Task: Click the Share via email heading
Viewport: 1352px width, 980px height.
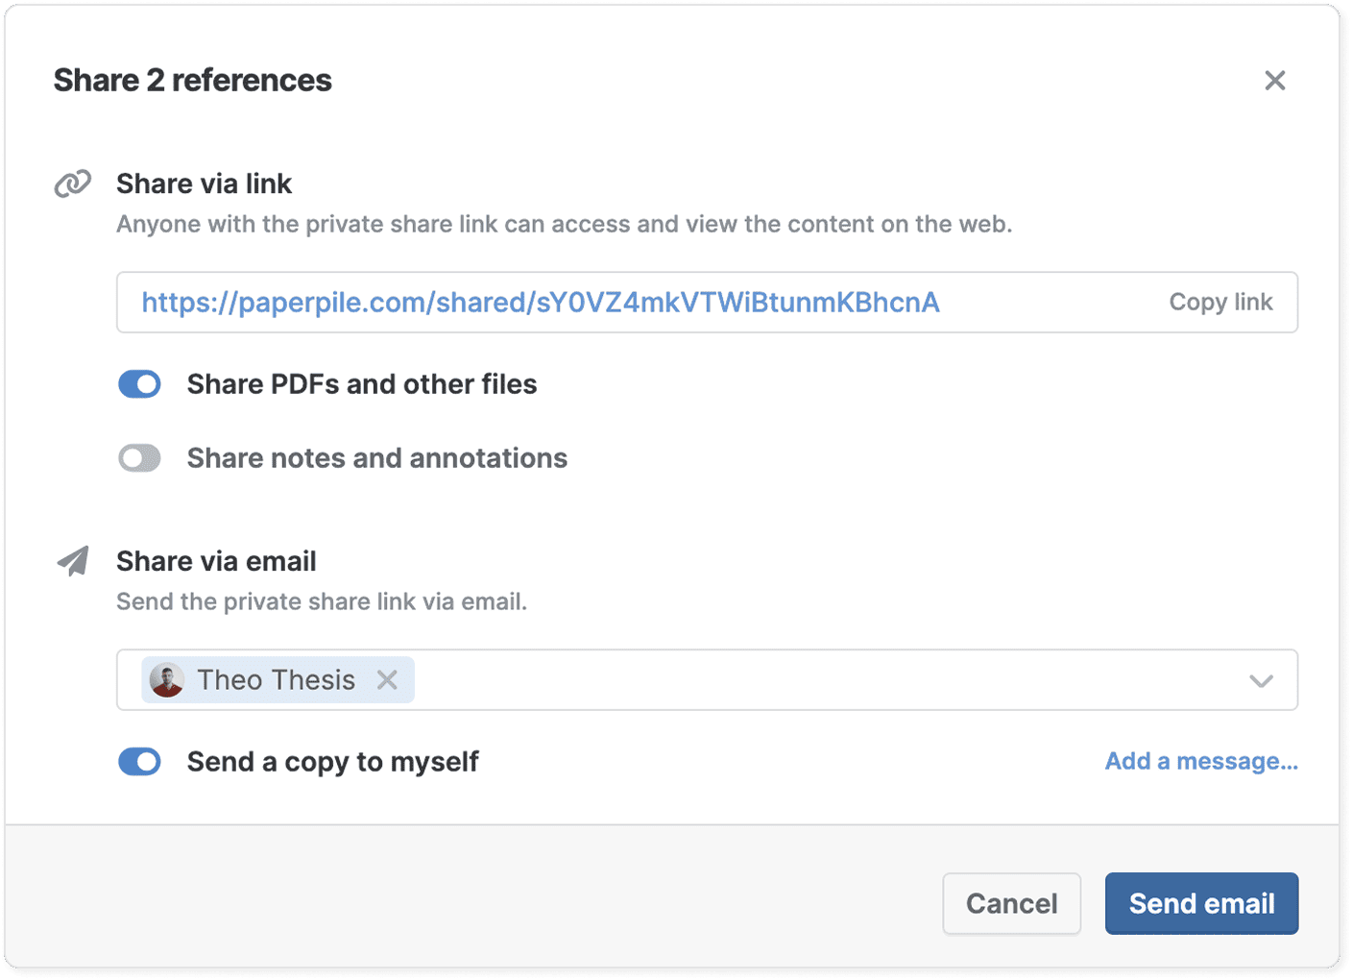Action: pos(216,561)
